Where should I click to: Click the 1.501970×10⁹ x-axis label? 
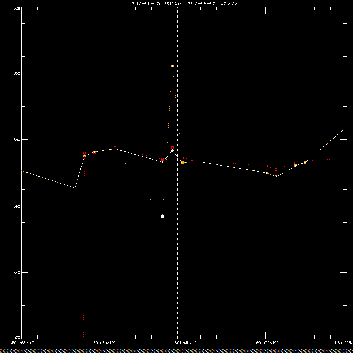click(x=266, y=343)
